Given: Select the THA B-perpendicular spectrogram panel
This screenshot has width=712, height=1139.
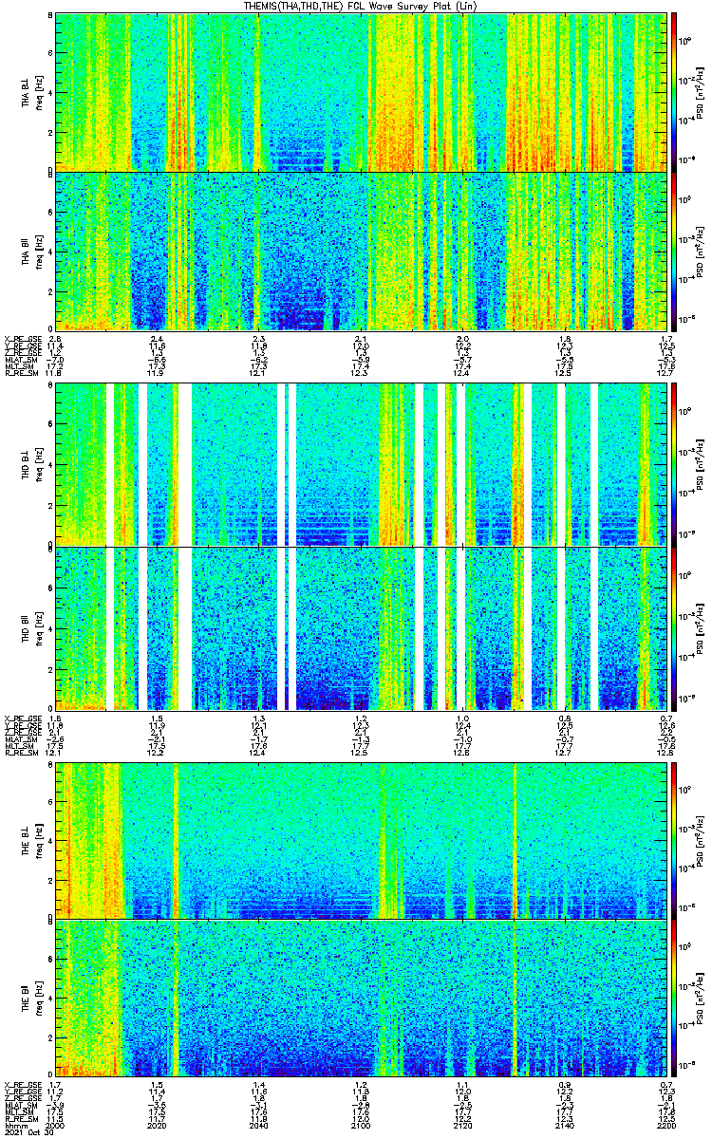Looking at the screenshot, I should coord(363,91).
